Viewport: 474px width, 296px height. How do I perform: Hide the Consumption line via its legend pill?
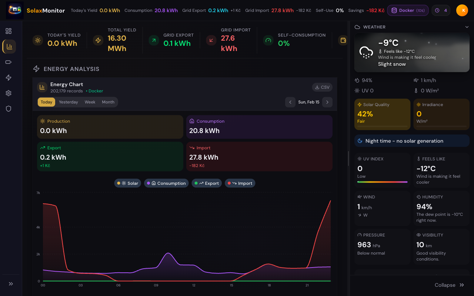166,183
